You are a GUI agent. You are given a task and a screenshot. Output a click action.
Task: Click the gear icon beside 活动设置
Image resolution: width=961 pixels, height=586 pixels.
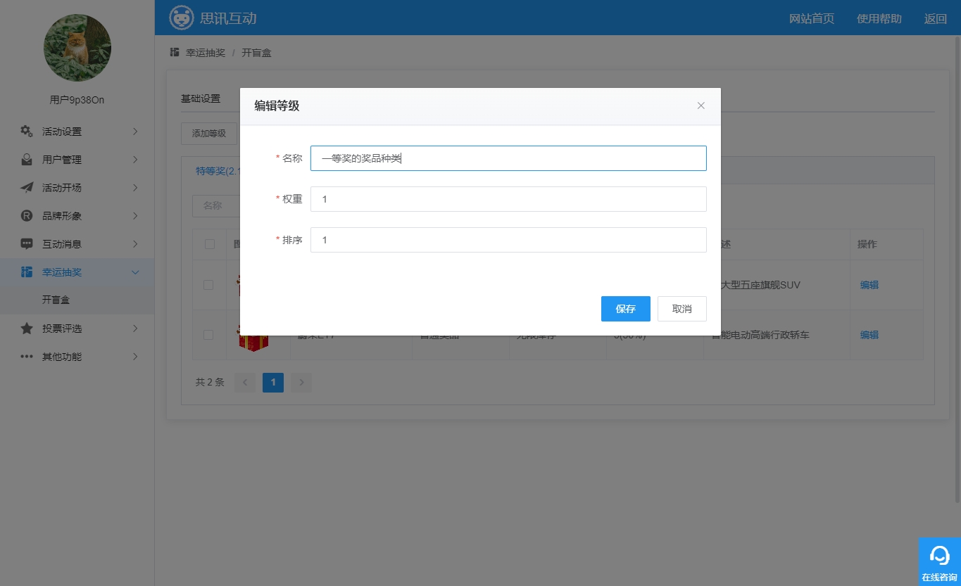point(27,132)
